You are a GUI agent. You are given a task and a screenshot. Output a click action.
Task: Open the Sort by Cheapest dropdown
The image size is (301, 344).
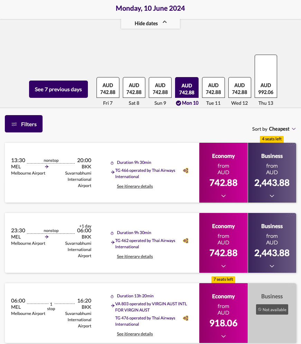click(280, 129)
